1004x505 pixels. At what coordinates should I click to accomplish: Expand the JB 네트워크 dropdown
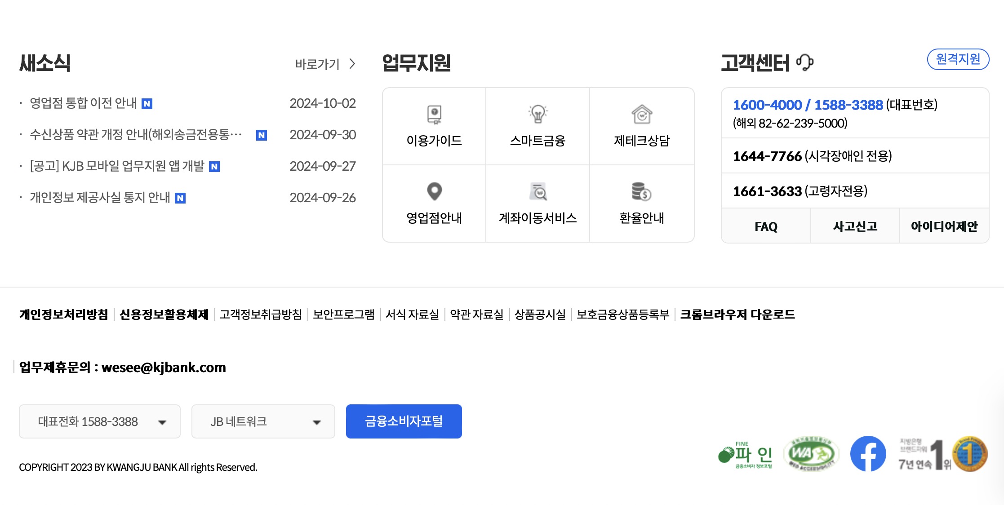coord(263,421)
